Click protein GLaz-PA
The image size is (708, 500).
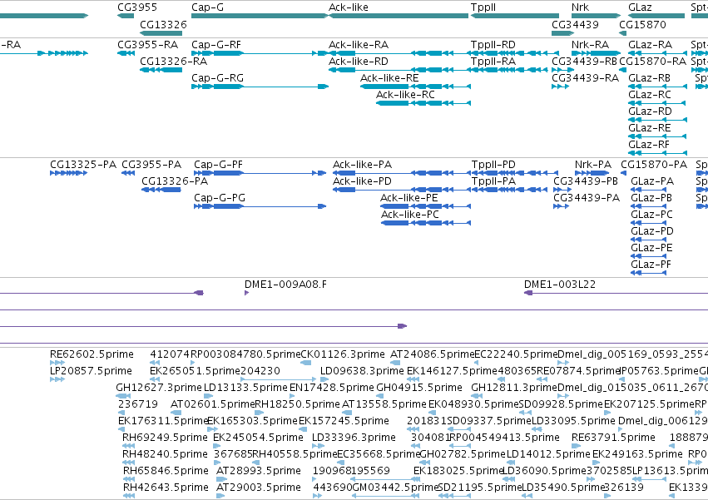(648, 190)
